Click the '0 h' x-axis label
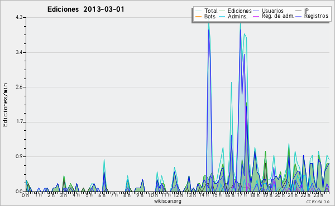The height and width of the screenshot is (206, 335). (25, 195)
